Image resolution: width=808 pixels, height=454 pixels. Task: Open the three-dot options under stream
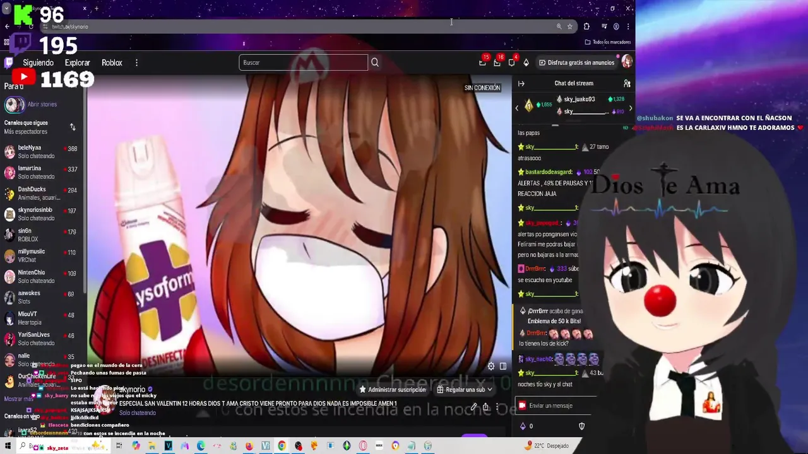tap(497, 407)
